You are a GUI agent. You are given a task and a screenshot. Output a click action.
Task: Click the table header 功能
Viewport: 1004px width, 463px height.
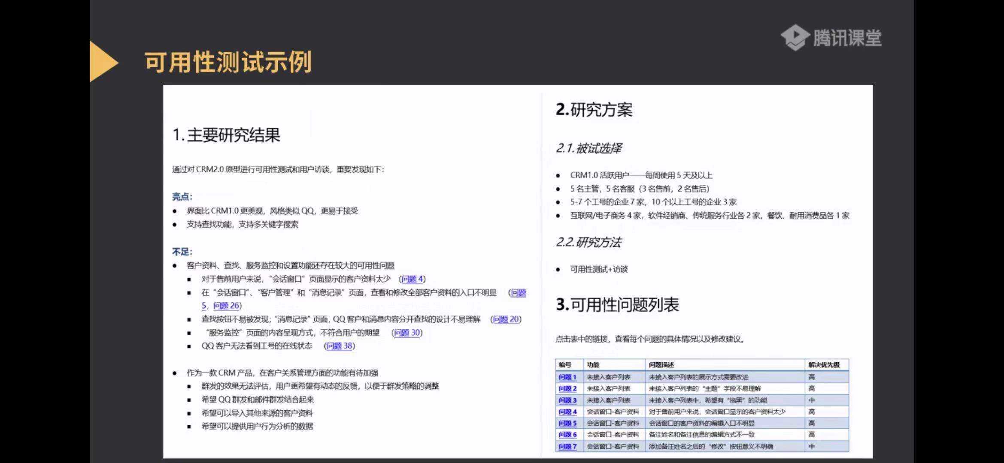point(593,365)
